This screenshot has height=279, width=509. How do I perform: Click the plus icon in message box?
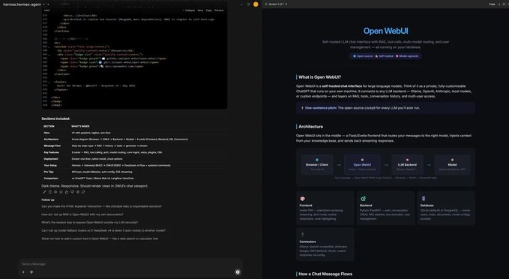[23, 271]
